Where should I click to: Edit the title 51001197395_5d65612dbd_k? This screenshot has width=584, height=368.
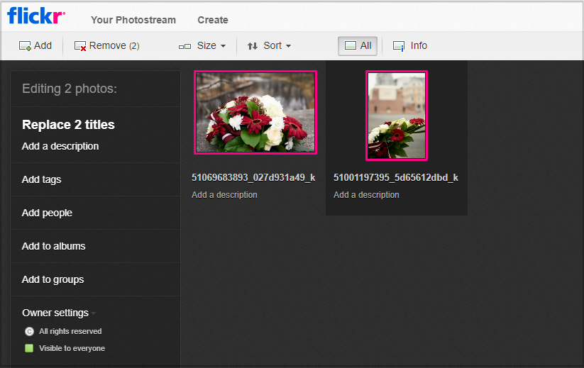395,177
